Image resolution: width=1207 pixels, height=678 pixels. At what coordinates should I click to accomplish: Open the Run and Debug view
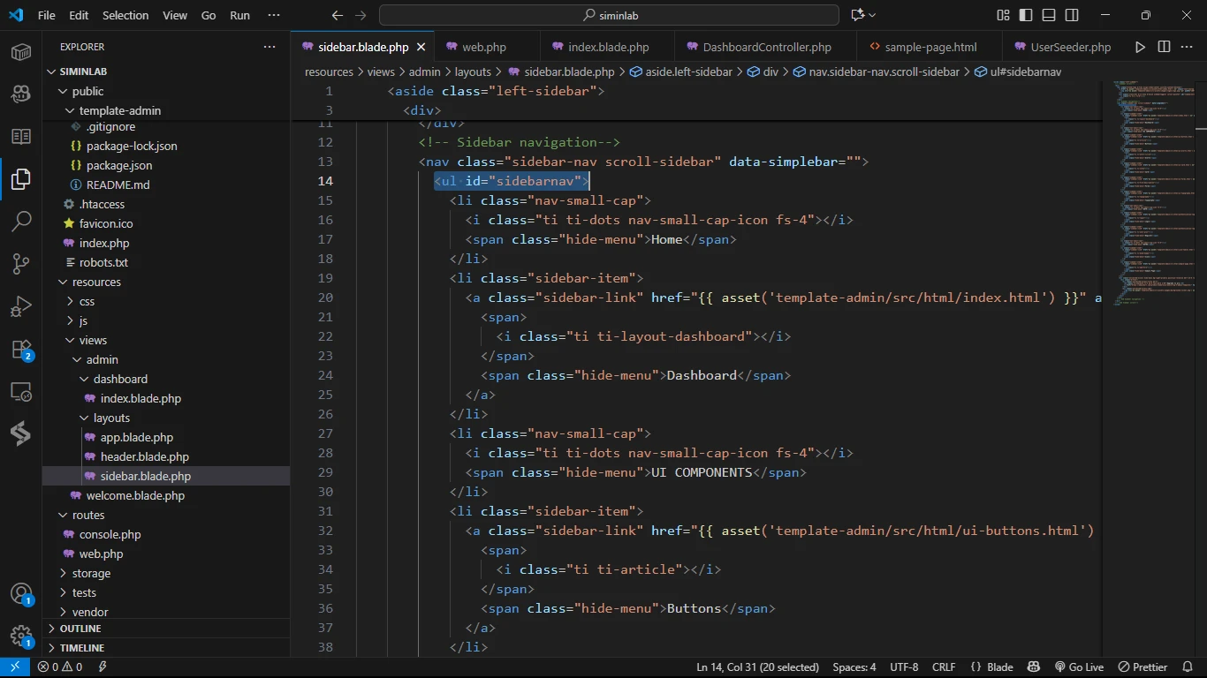coord(21,306)
